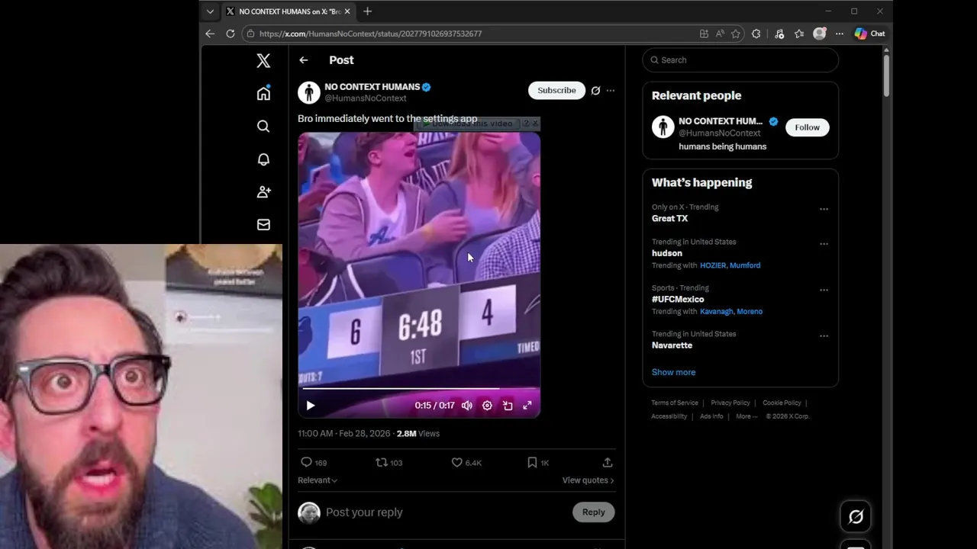Viewport: 977px width, 549px height.
Task: Open the @HumansNoContext handle under post author
Action: 366,98
